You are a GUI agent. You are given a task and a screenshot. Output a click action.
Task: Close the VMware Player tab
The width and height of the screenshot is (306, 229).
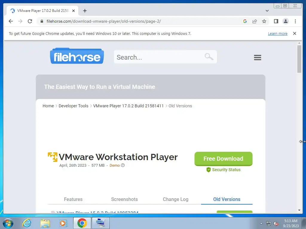click(74, 11)
